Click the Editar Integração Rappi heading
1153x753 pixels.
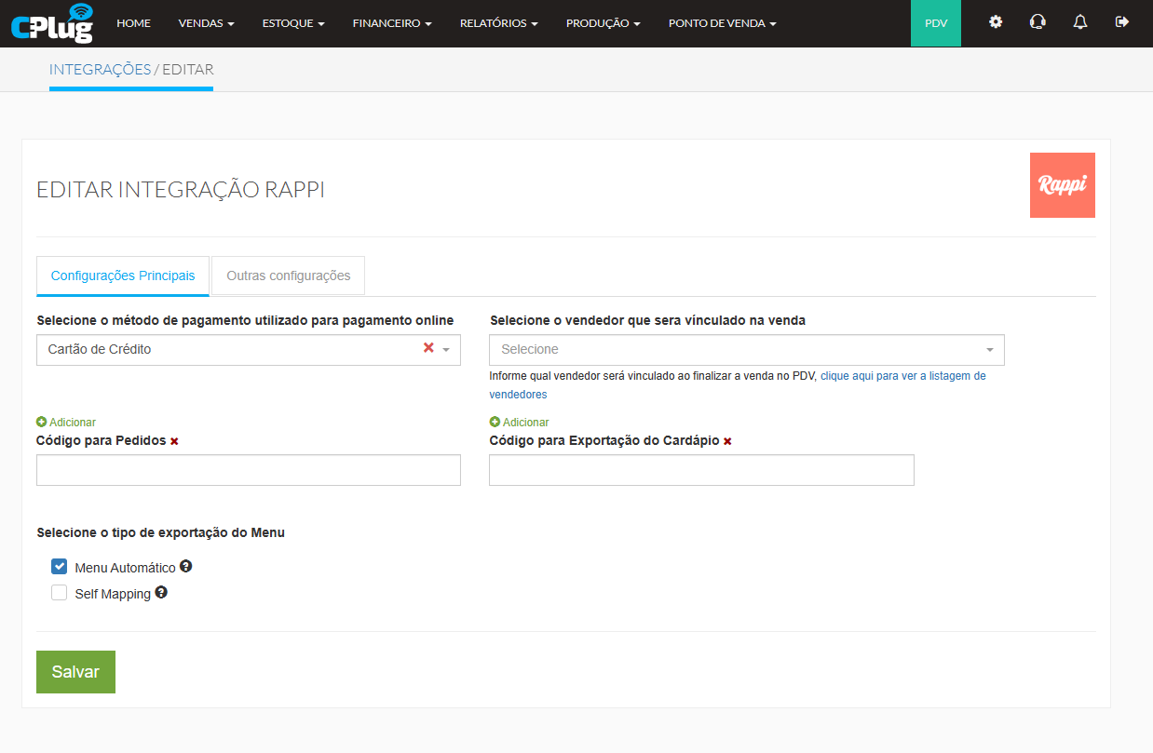pyautogui.click(x=181, y=190)
